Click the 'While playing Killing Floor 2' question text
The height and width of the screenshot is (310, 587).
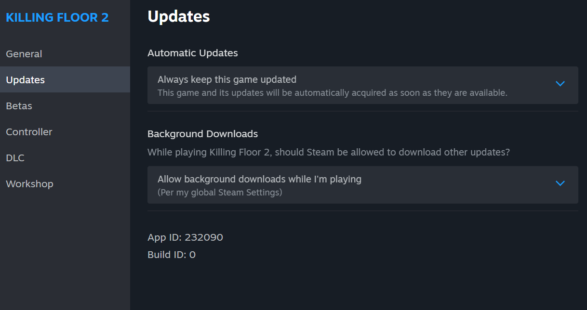[329, 152]
